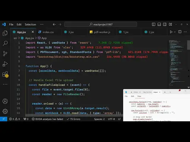Image resolution: width=190 pixels, height=142 pixels.
Task: Select the App.jsx tab
Action: pos(21,32)
